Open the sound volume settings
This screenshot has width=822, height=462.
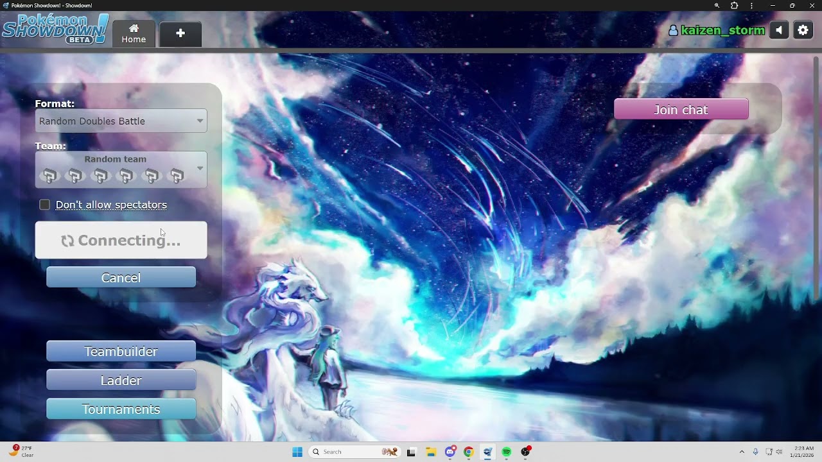tap(779, 30)
